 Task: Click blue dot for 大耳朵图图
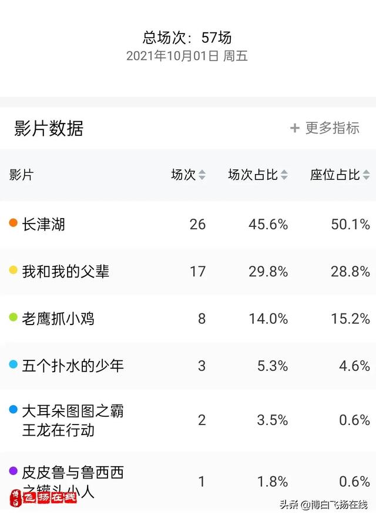click(13, 410)
